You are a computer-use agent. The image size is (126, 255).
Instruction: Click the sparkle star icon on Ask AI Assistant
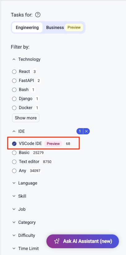click(57, 241)
